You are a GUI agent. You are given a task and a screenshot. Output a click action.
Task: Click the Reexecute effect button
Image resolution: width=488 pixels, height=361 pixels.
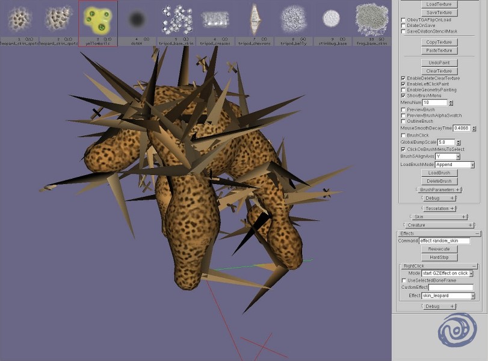(439, 249)
